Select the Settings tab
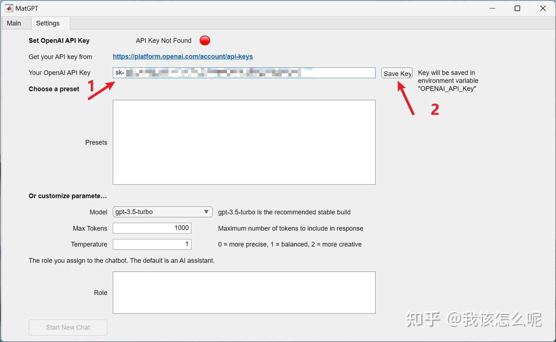Screen dimensions: 556x342 tap(48, 23)
